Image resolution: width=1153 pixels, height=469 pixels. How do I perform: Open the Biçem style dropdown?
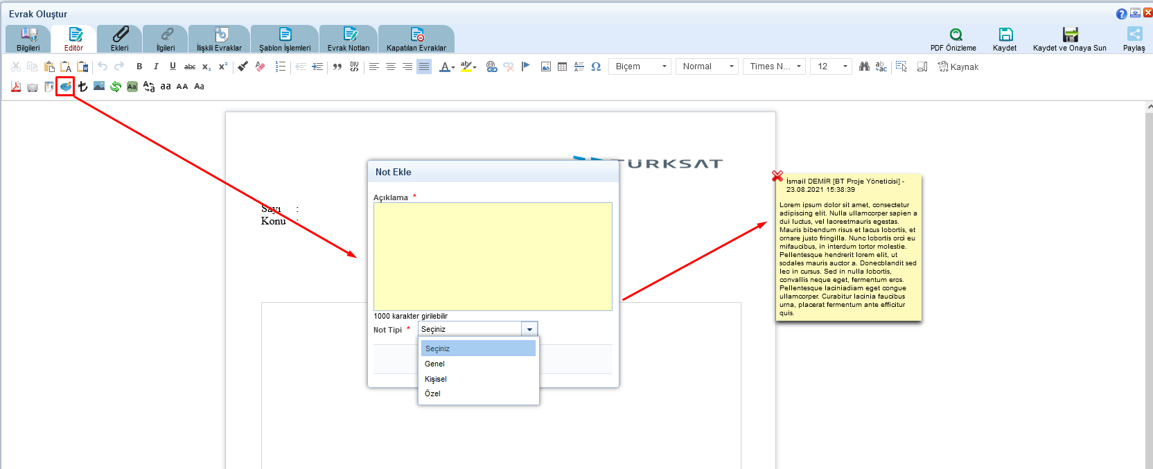click(640, 67)
